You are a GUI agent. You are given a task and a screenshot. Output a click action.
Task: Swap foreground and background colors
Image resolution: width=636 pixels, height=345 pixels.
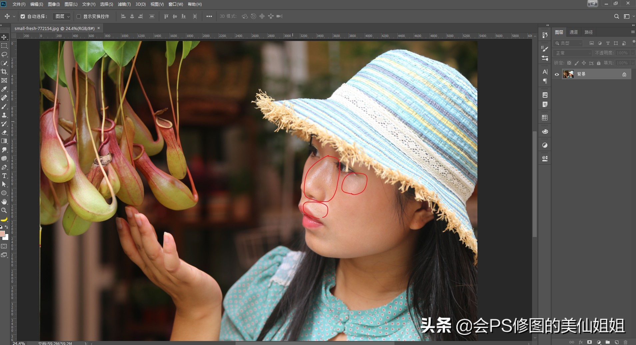coord(6,227)
